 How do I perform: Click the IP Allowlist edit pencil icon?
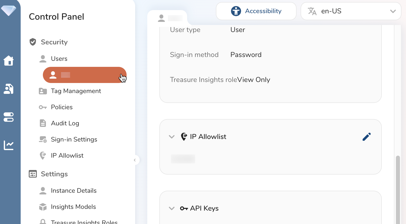click(x=366, y=137)
